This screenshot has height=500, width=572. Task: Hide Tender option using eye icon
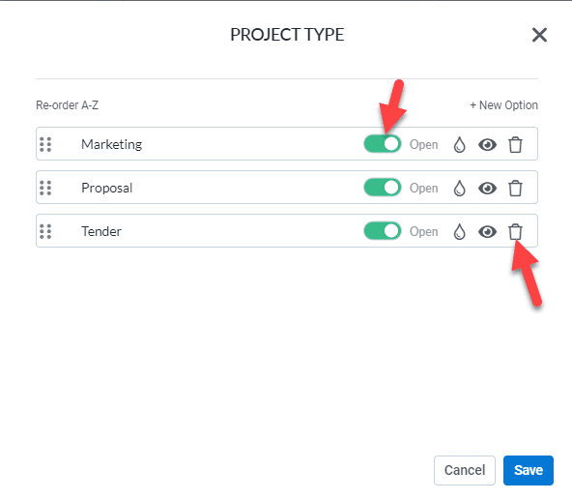pyautogui.click(x=487, y=232)
